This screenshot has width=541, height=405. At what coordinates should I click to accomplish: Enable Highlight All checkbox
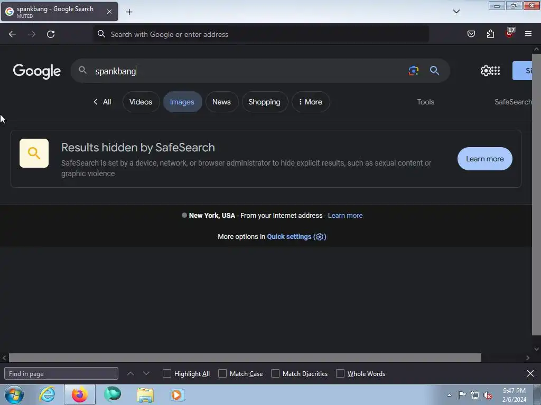[166, 374]
